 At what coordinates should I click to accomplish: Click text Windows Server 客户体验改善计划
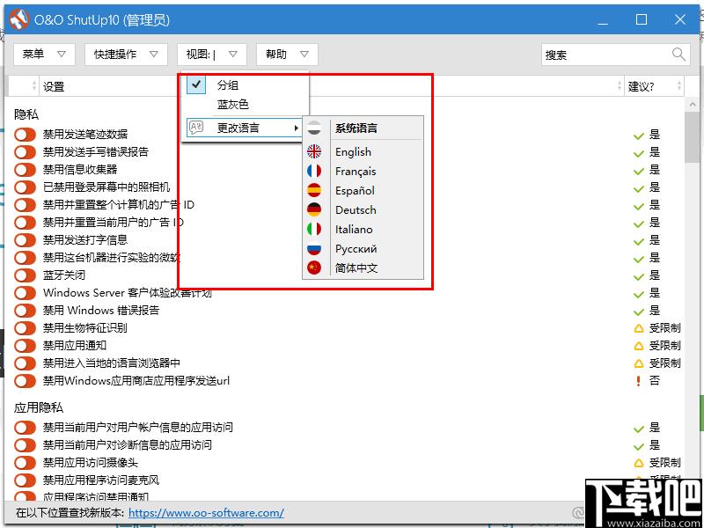point(127,293)
